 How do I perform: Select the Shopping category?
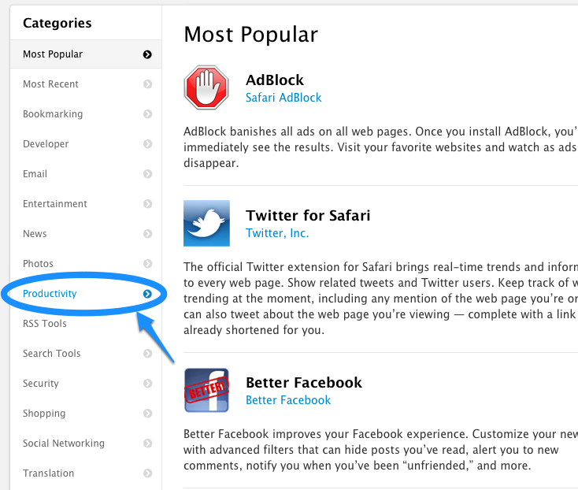(x=44, y=414)
